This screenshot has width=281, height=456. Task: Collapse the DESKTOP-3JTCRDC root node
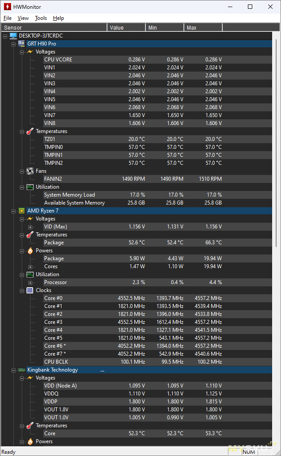(5, 36)
